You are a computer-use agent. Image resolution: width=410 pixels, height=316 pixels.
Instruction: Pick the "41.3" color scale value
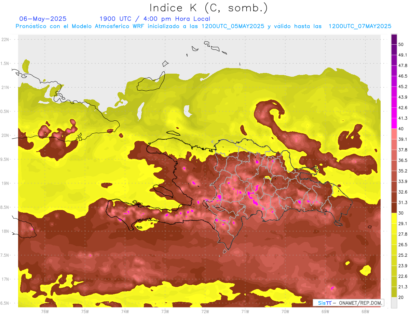[x=403, y=118]
